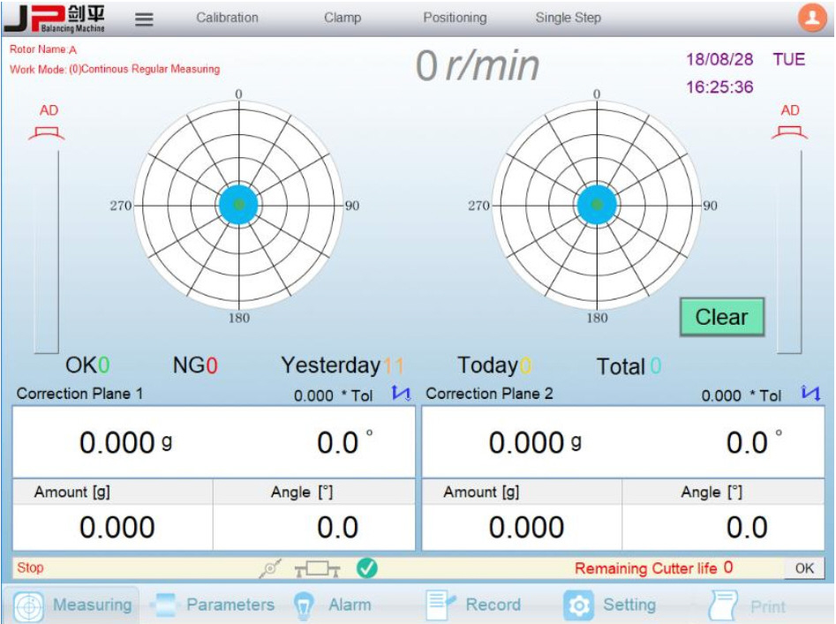This screenshot has height=624, width=836.
Task: Open the Clamp menu
Action: (343, 18)
